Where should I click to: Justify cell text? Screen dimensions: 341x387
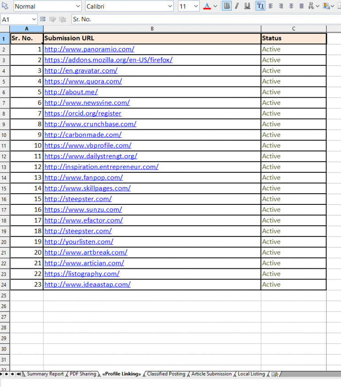(x=301, y=6)
